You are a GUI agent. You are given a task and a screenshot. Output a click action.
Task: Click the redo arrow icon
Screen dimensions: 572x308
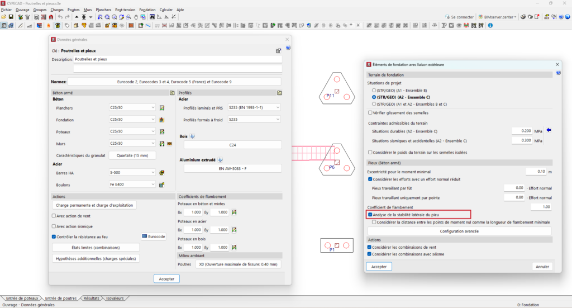click(x=67, y=17)
